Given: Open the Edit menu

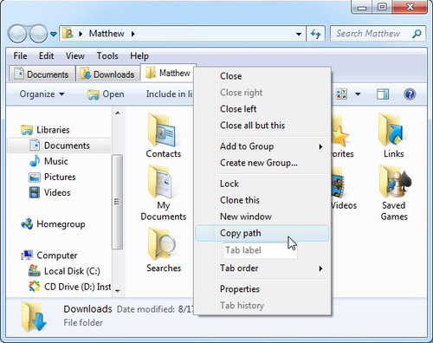Looking at the screenshot, I should (x=46, y=55).
